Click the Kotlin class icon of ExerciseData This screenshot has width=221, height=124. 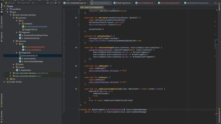20,59
